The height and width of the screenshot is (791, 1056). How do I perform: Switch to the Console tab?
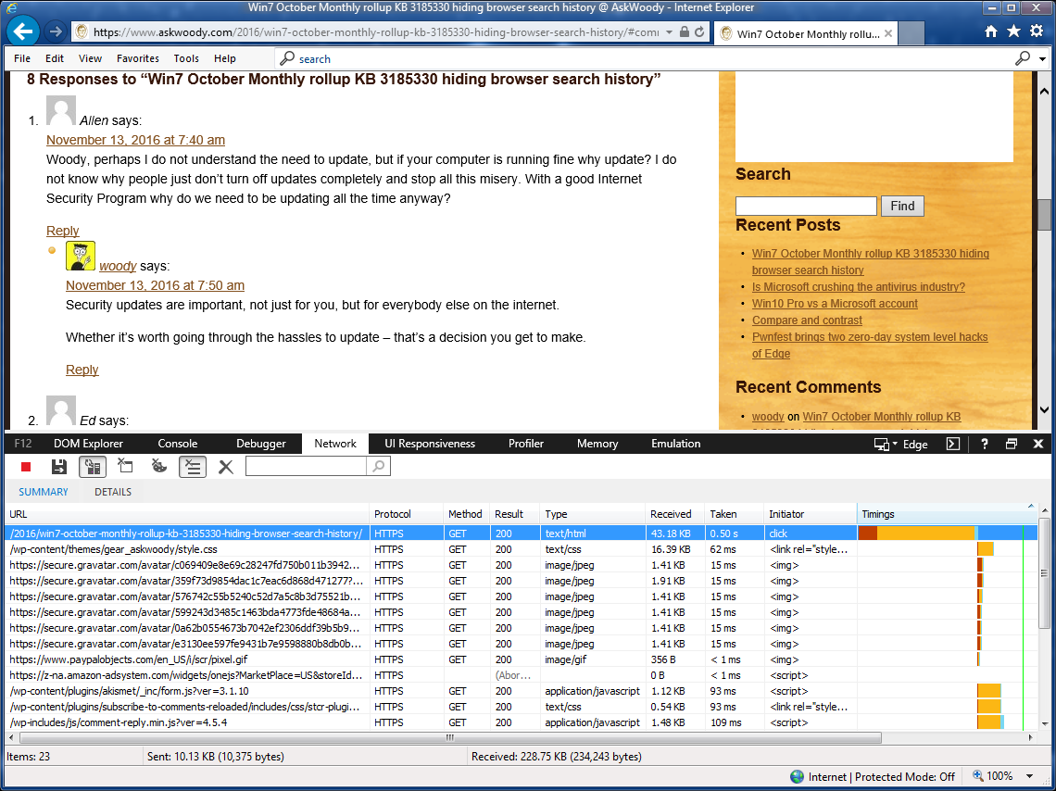[x=178, y=444]
